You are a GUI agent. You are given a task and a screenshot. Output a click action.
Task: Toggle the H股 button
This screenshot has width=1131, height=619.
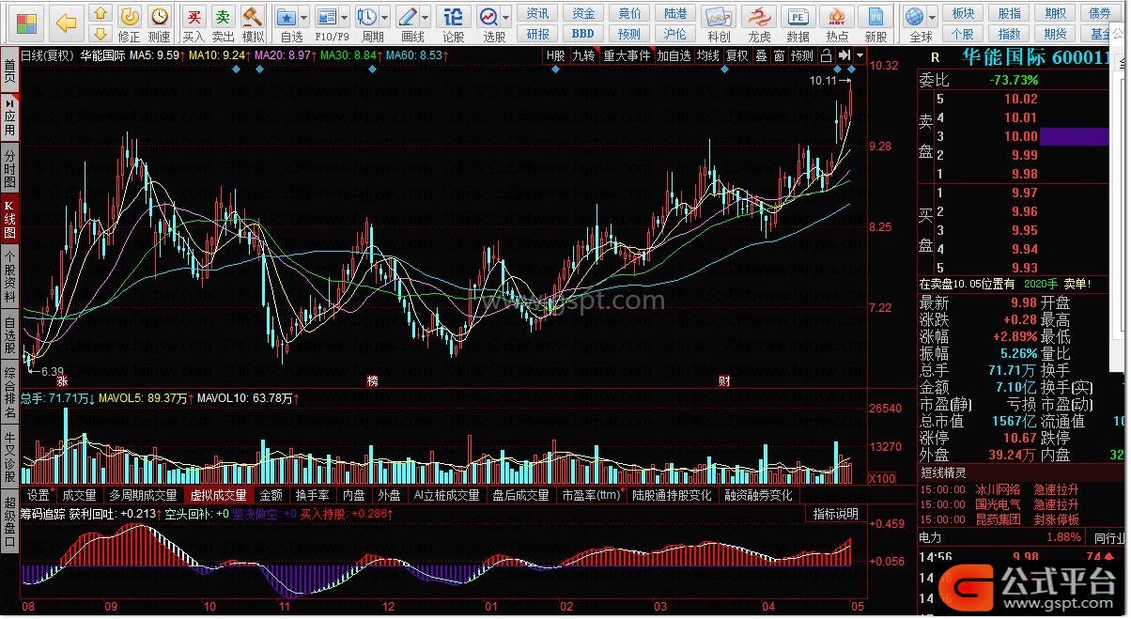pos(557,55)
